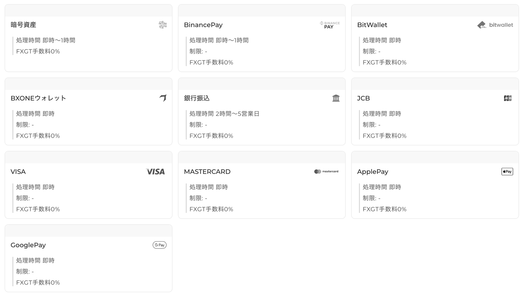Viewport: 525px width, 300px height.
Task: Click the Binance Pay logo
Action: 330,25
